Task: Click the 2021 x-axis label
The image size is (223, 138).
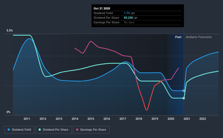Action: (187, 119)
